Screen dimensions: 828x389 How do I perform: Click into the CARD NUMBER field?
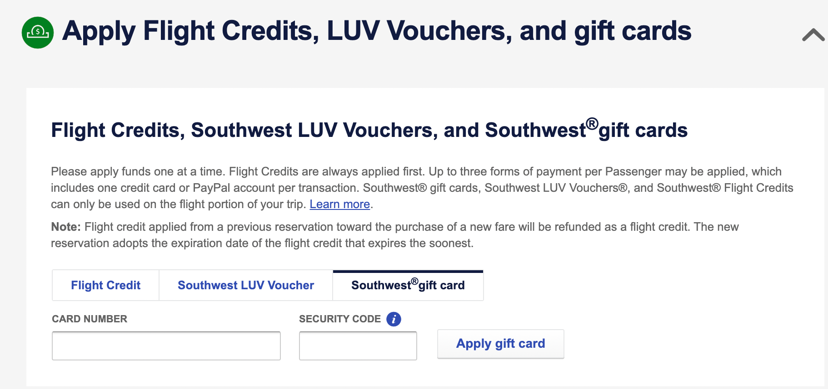coord(166,345)
